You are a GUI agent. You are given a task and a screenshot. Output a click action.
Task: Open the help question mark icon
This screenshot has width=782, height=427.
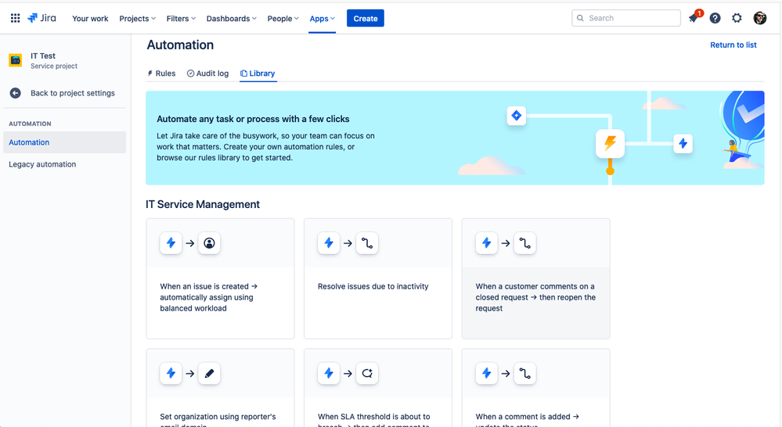(715, 18)
